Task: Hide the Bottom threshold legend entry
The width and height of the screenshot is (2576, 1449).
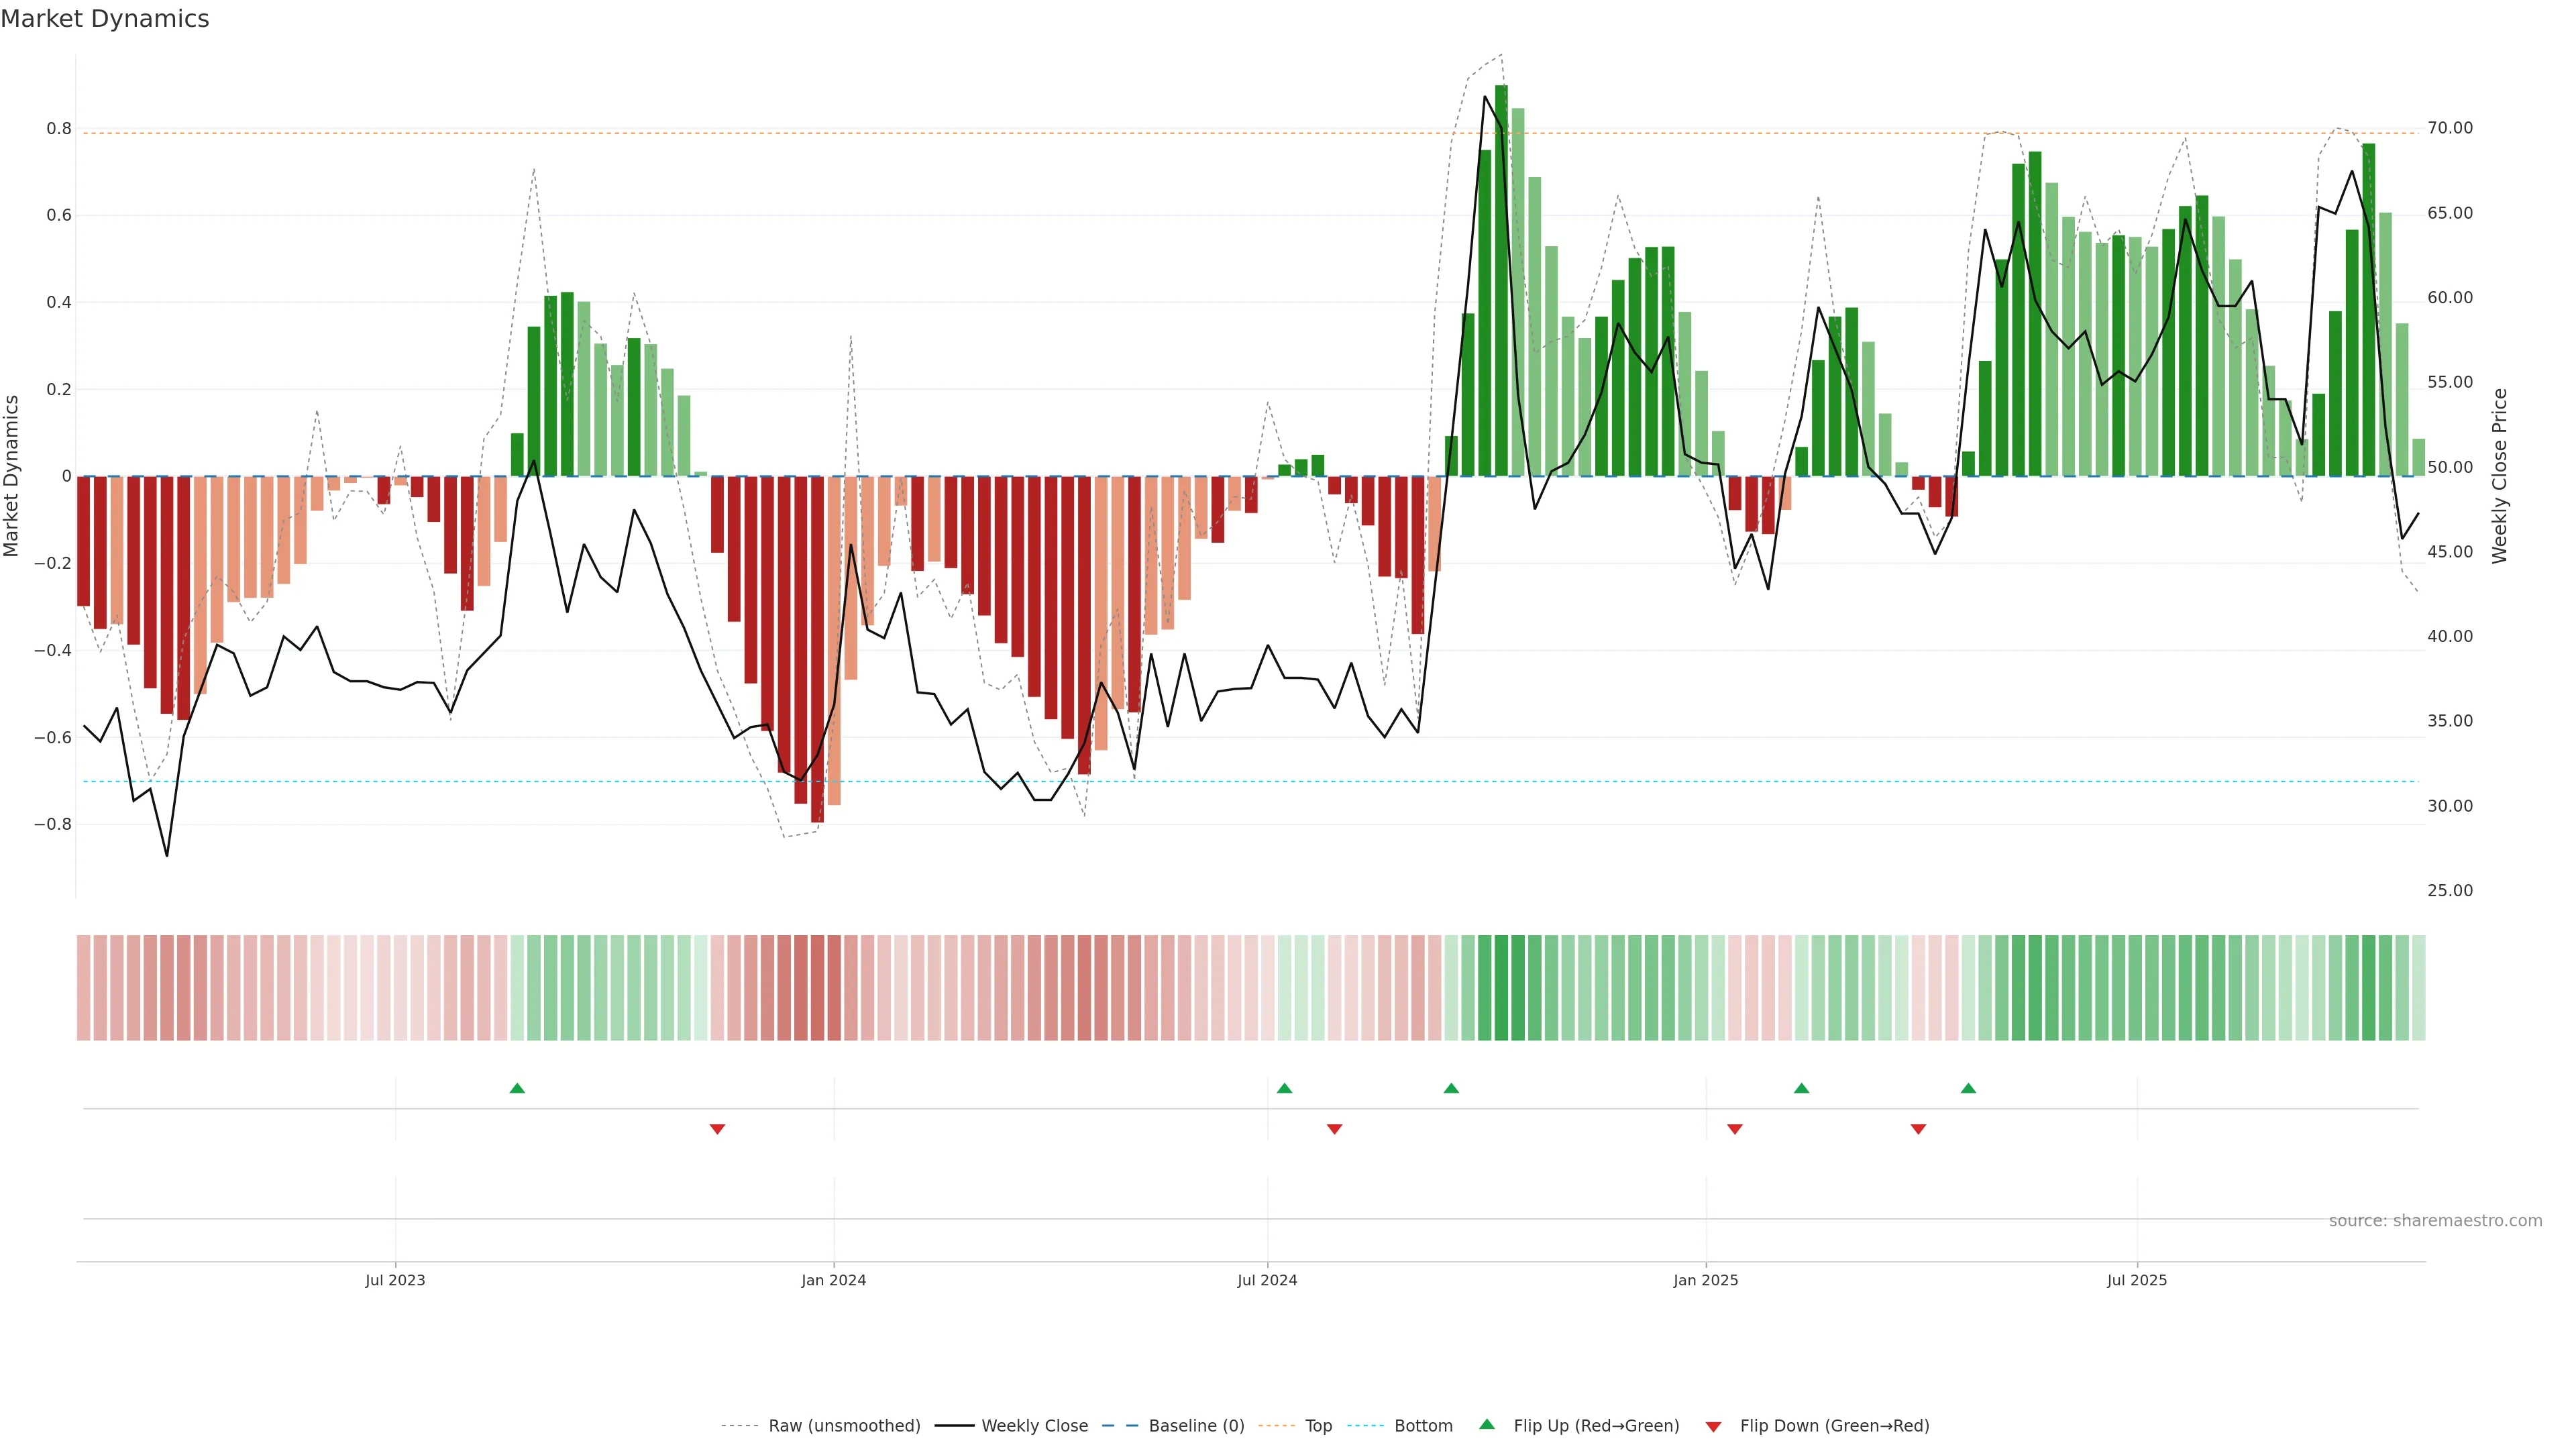Action: (x=1423, y=1426)
